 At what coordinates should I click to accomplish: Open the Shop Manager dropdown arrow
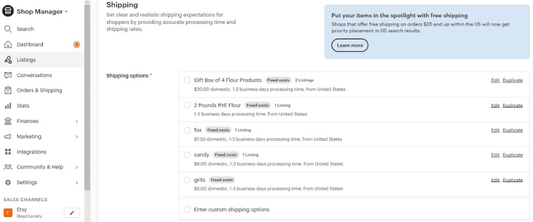point(66,12)
